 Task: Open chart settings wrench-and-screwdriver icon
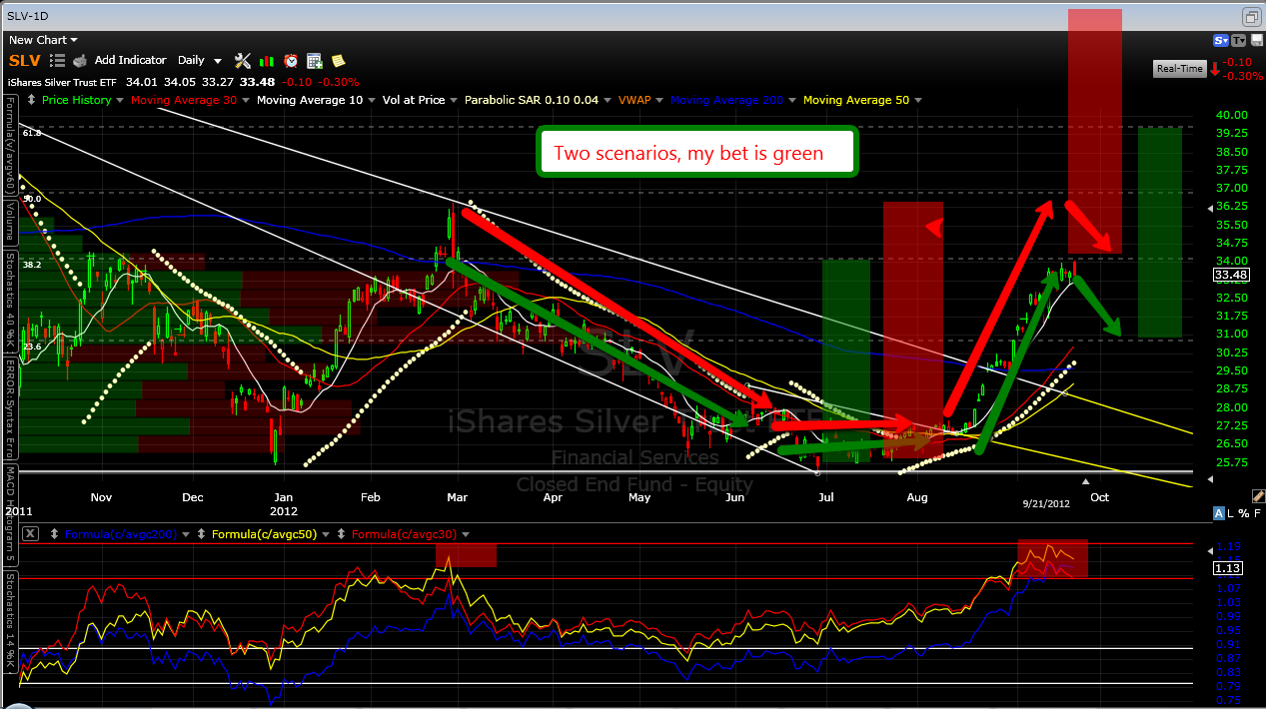tap(243, 60)
